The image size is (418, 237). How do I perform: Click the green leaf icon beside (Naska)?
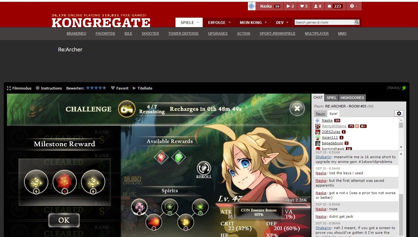click(x=404, y=88)
